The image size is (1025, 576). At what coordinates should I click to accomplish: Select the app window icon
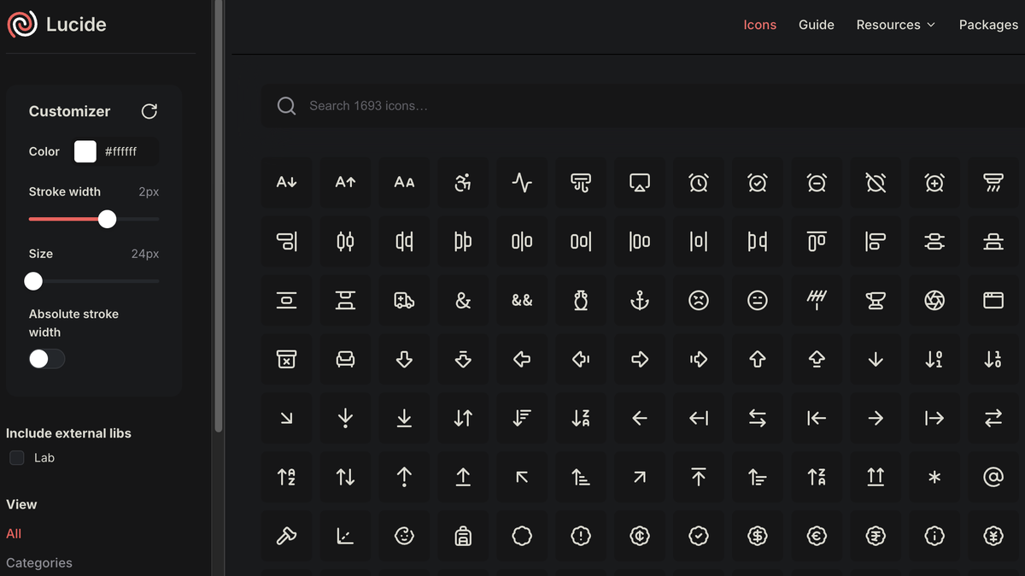click(993, 300)
